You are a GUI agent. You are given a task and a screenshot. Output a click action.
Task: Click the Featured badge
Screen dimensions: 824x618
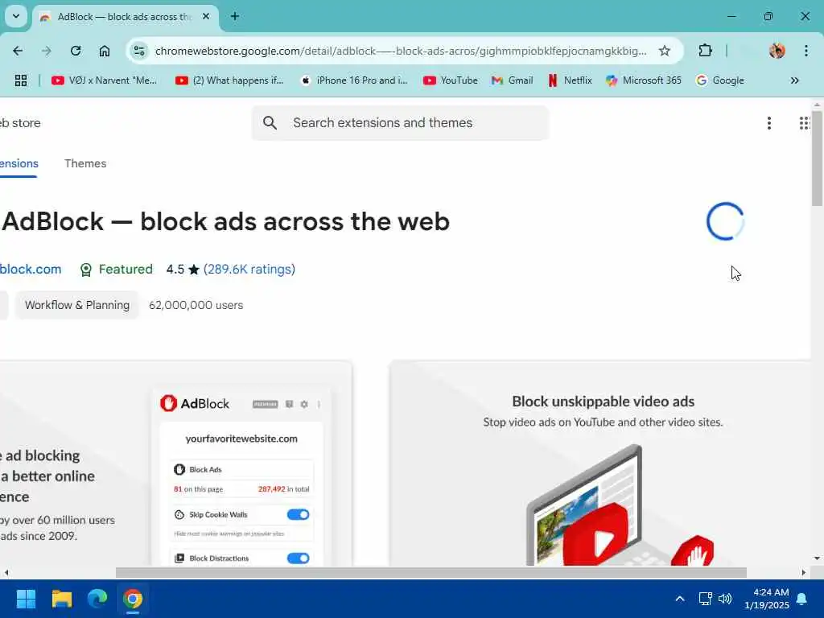point(116,269)
